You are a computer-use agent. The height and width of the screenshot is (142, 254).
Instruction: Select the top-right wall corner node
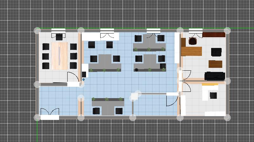(227, 31)
